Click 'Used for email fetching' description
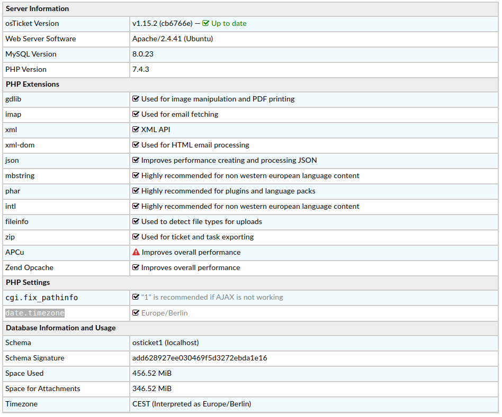 tap(180, 114)
